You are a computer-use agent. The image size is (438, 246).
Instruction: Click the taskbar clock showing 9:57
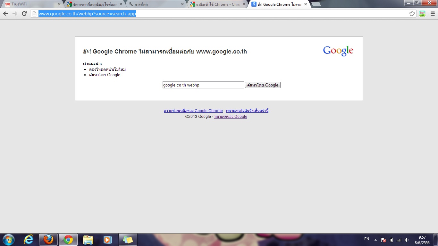[x=422, y=240]
